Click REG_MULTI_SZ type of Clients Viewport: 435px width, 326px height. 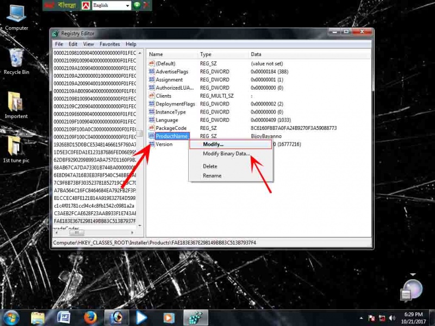click(x=216, y=96)
